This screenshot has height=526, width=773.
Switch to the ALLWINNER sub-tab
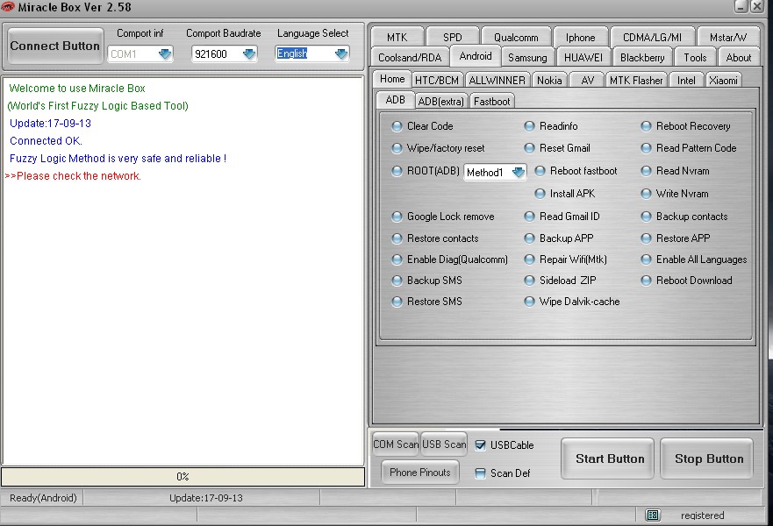tap(497, 81)
